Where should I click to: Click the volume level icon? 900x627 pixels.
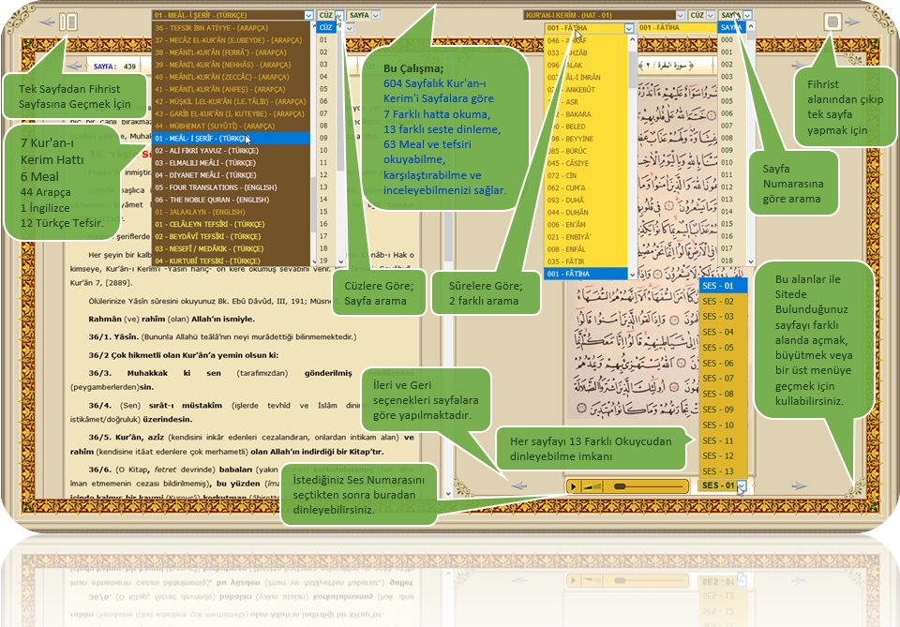coord(592,486)
